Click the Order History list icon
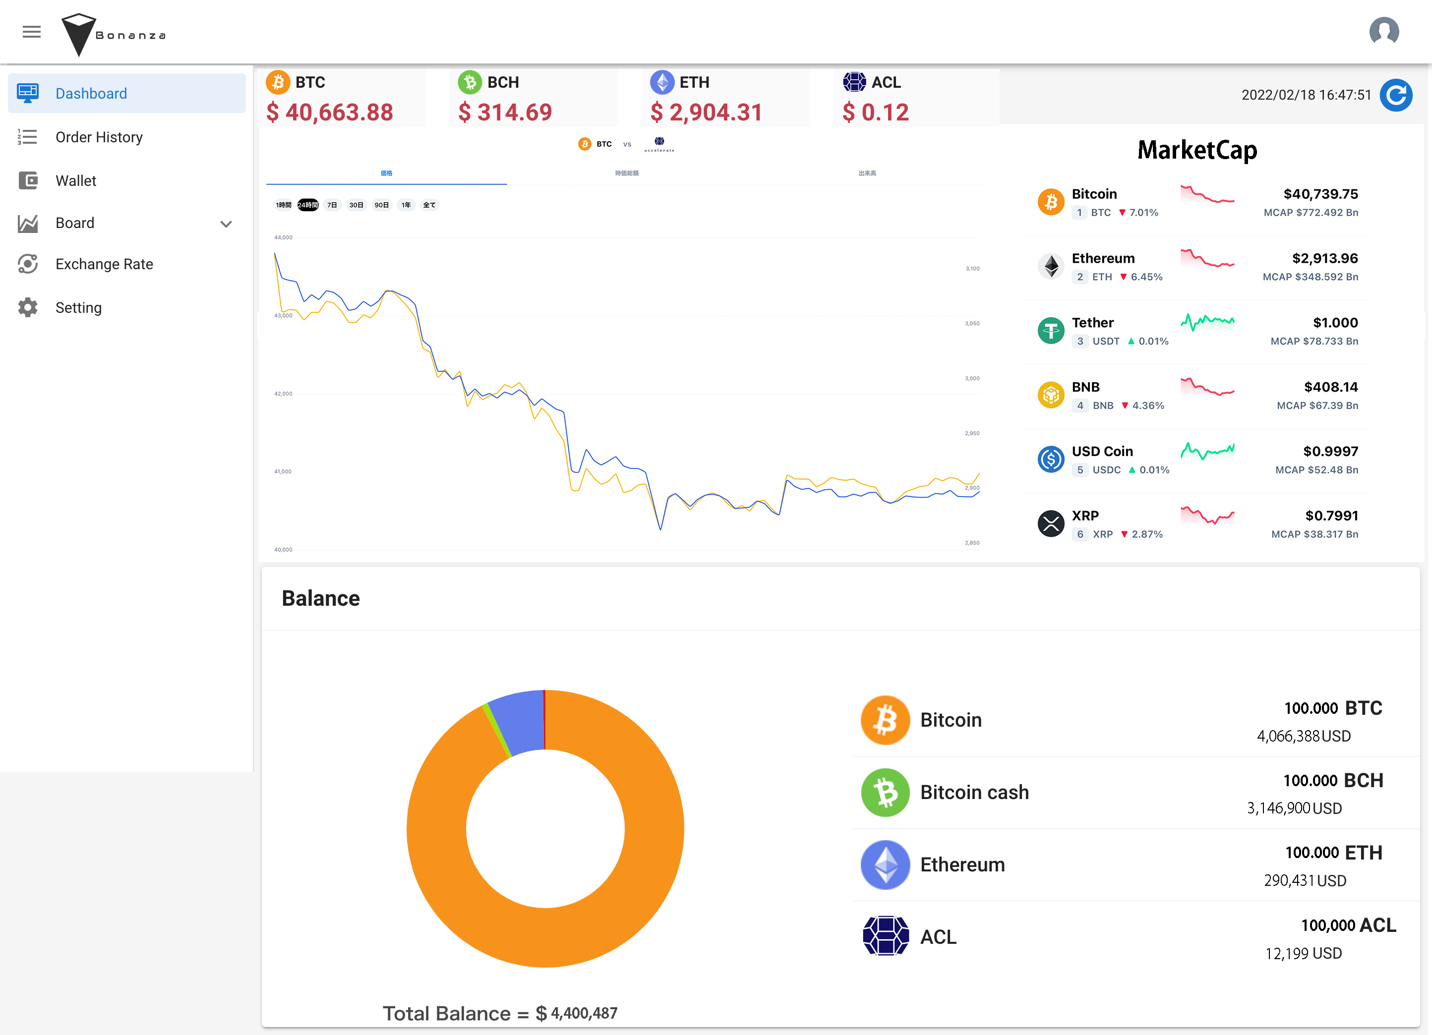The image size is (1432, 1035). pos(28,137)
